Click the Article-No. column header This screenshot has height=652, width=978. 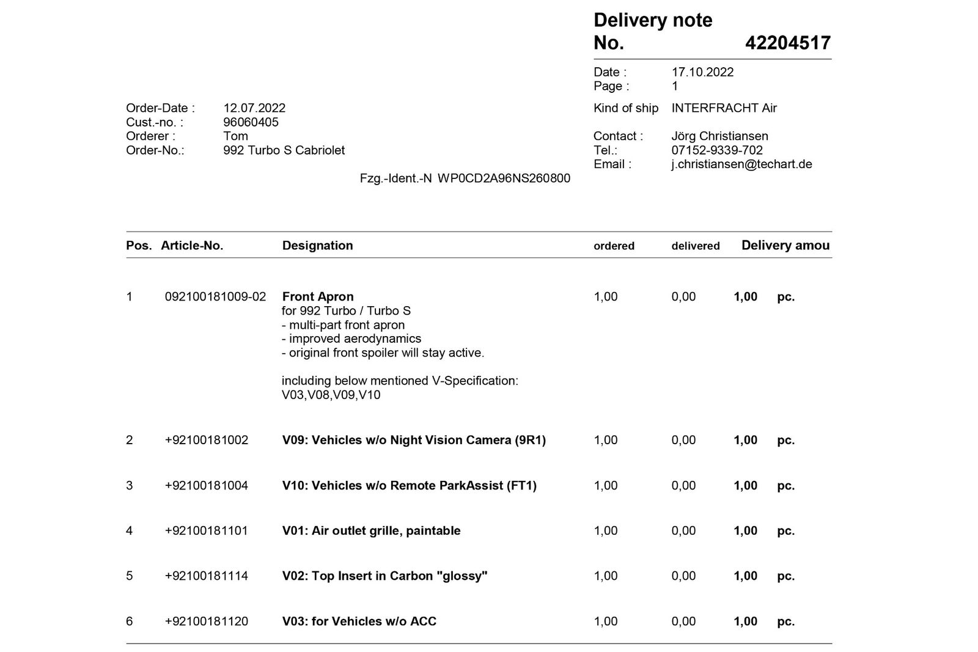192,246
